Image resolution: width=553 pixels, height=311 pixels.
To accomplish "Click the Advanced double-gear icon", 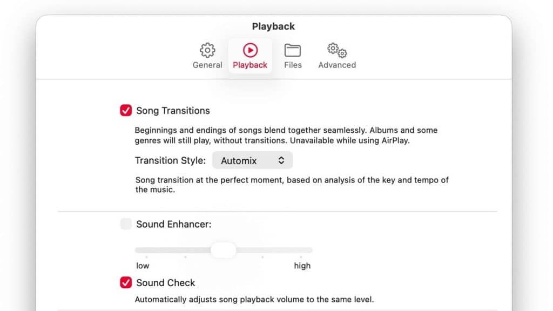I will (x=337, y=50).
